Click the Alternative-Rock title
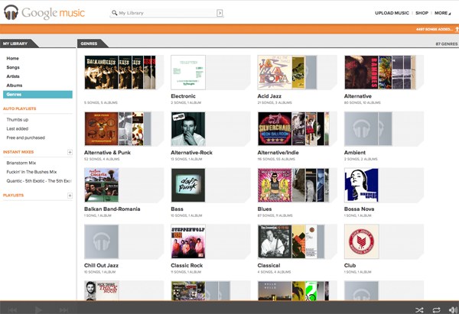The image size is (459, 314). click(192, 153)
